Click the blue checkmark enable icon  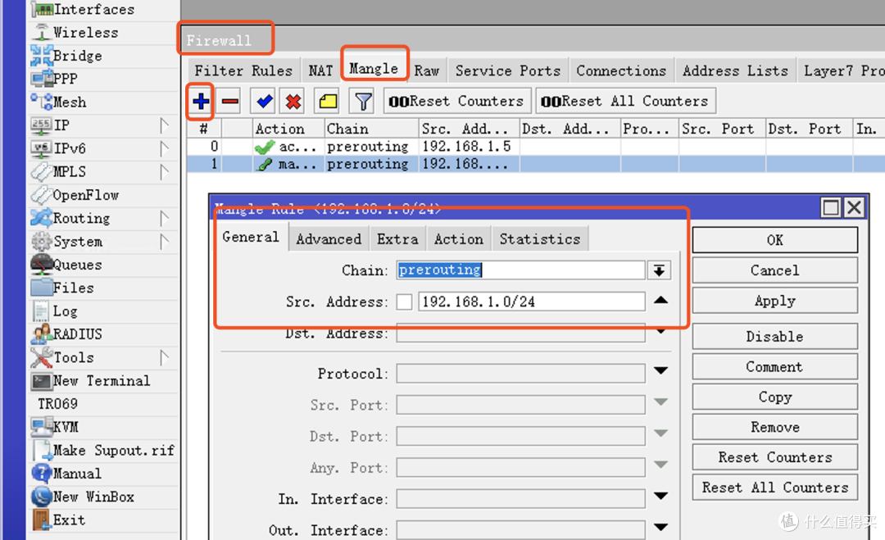tap(264, 102)
